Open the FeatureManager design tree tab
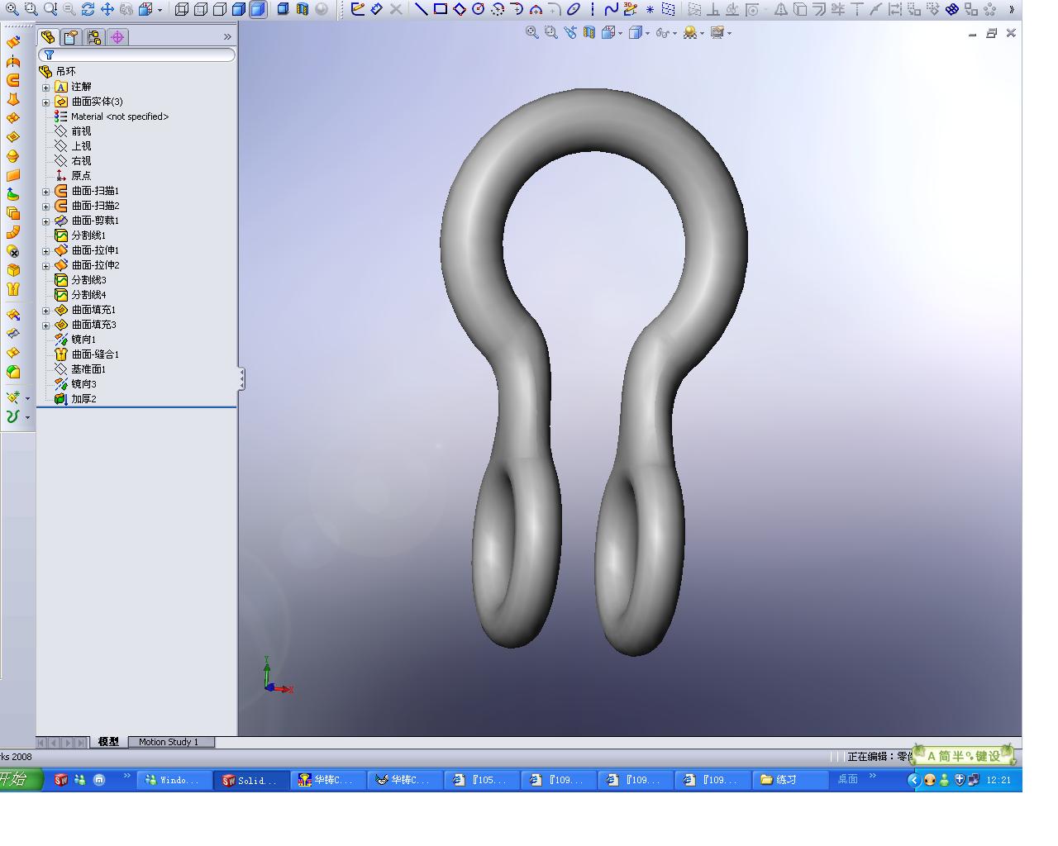The height and width of the screenshot is (846, 1058). pos(48,37)
